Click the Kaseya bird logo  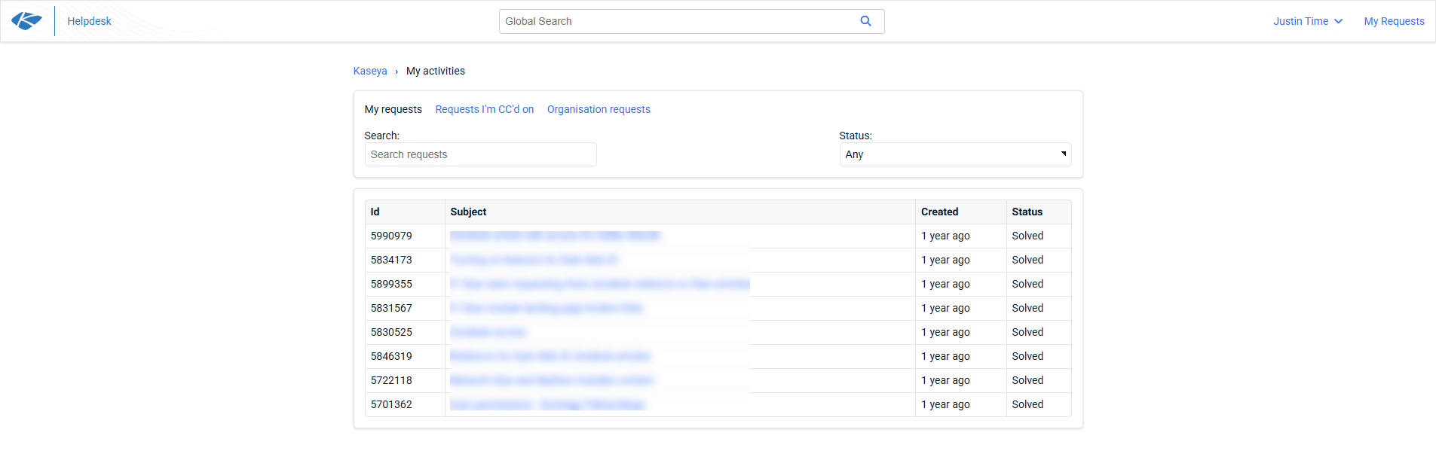(x=26, y=21)
